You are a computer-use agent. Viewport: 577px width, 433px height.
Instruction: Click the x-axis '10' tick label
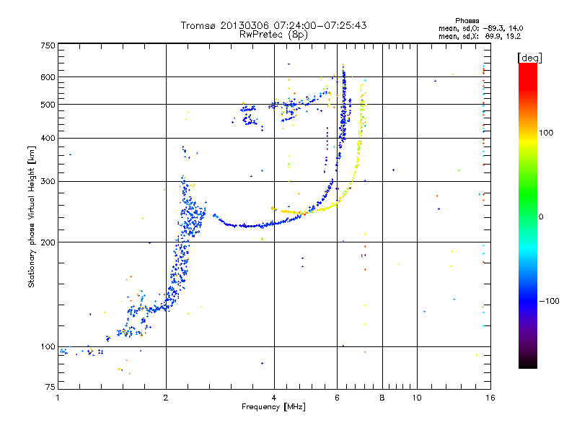coord(417,398)
